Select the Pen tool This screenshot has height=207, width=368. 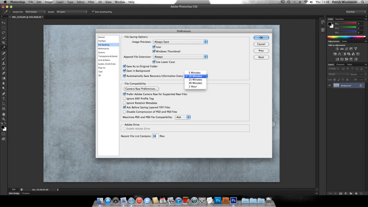[3, 94]
